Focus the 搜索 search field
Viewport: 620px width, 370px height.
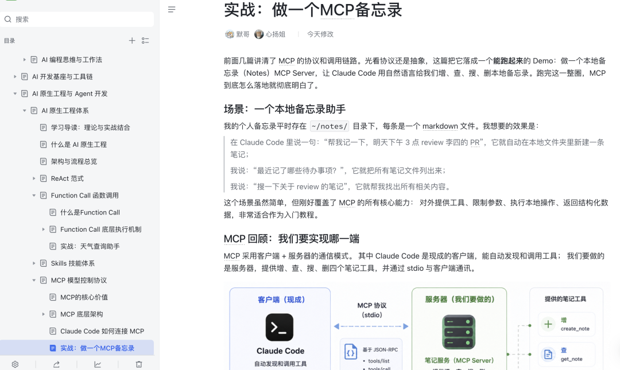[x=77, y=20]
